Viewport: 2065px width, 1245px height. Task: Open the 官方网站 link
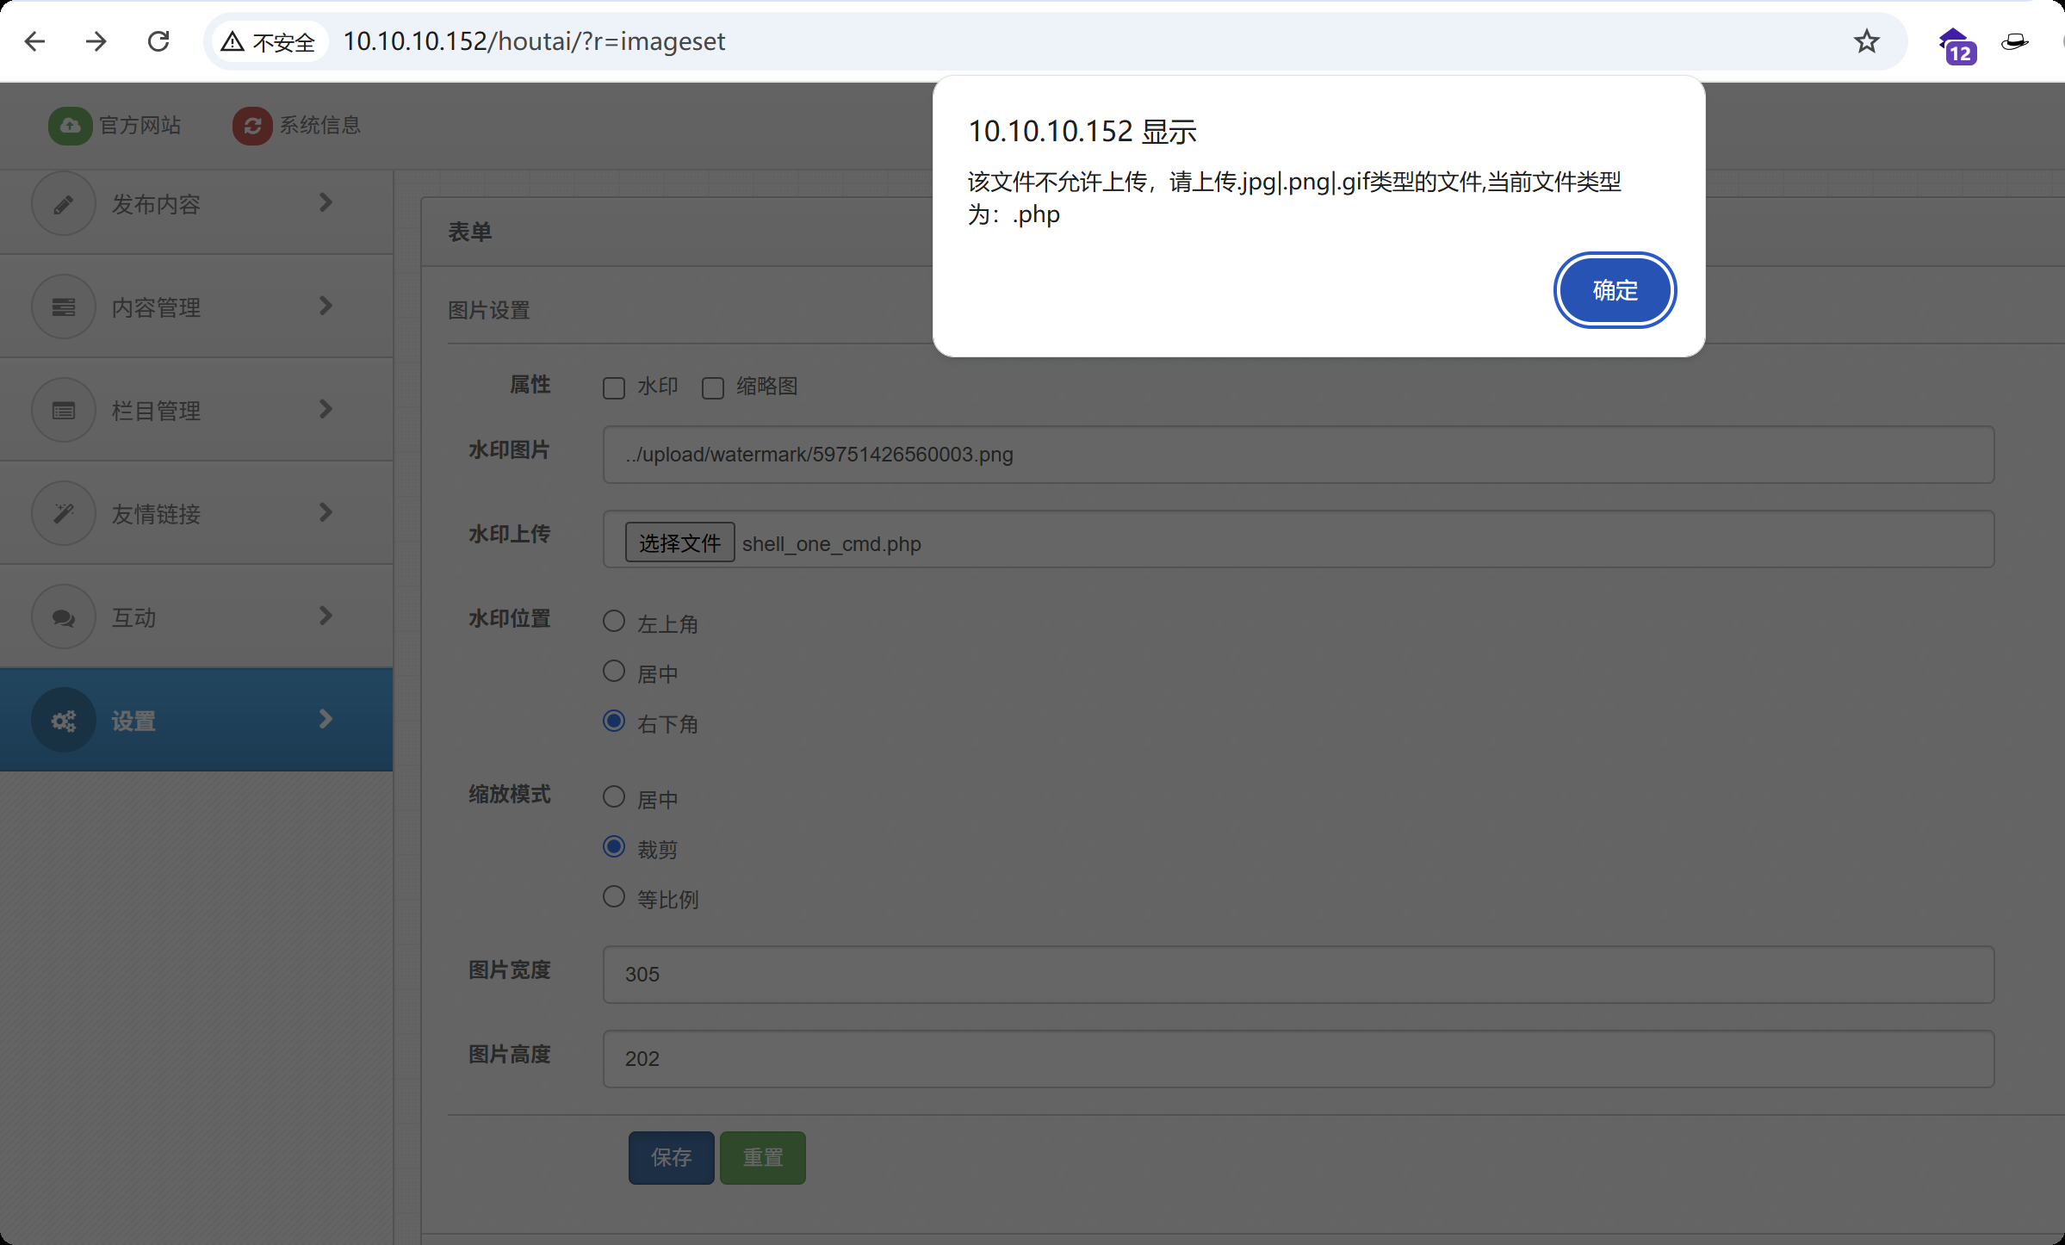pyautogui.click(x=140, y=126)
